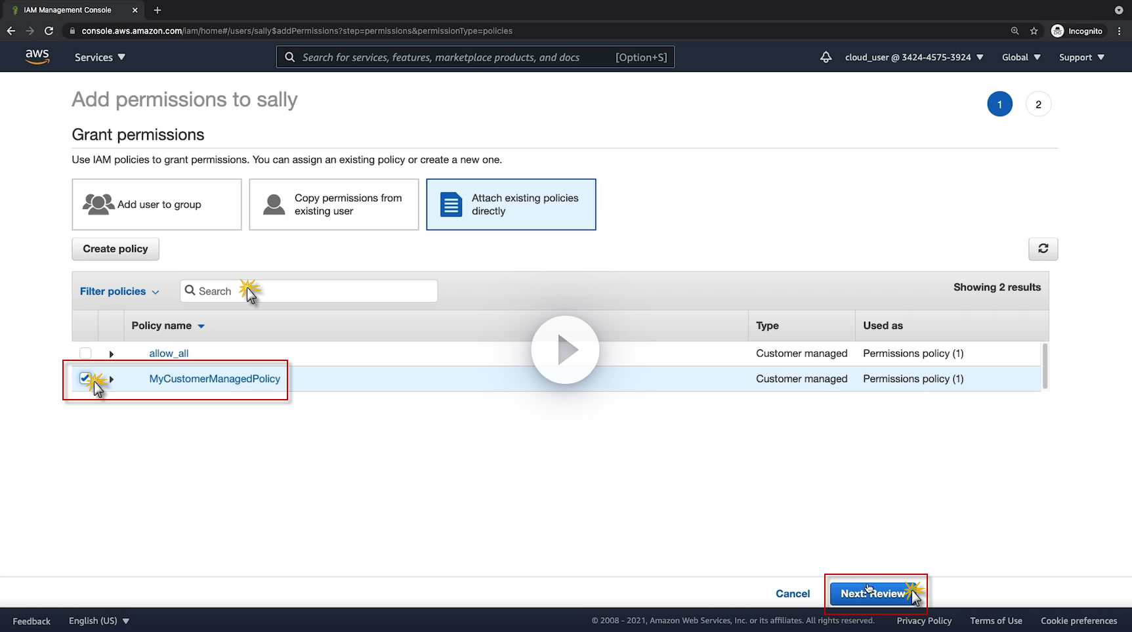1132x632 pixels.
Task: Cancel adding permissions
Action: [793, 593]
